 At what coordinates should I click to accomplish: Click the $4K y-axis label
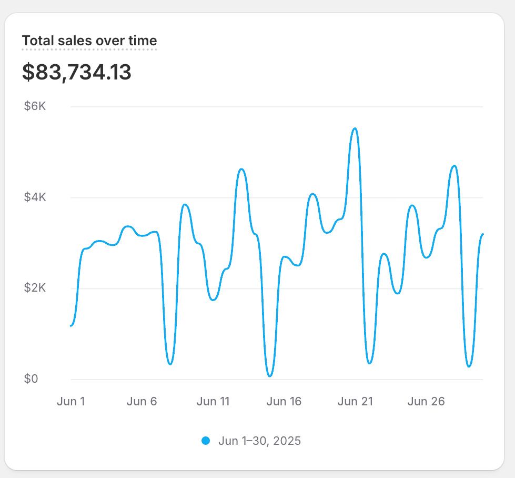pos(35,197)
